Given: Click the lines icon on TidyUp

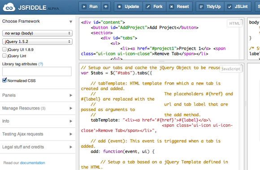Looking at the screenshot, I should [201, 7].
